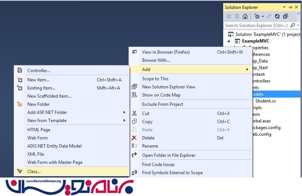Open the Pending Changes Filter dropdown arrow

click(263, 17)
